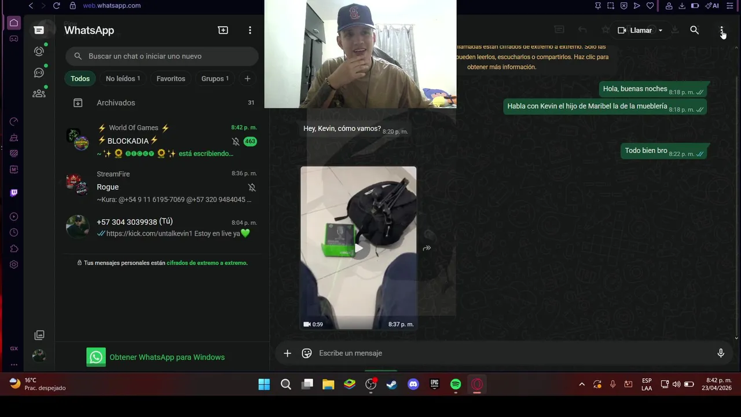Open the emoji picker in message composer
741x417 pixels.
click(307, 353)
